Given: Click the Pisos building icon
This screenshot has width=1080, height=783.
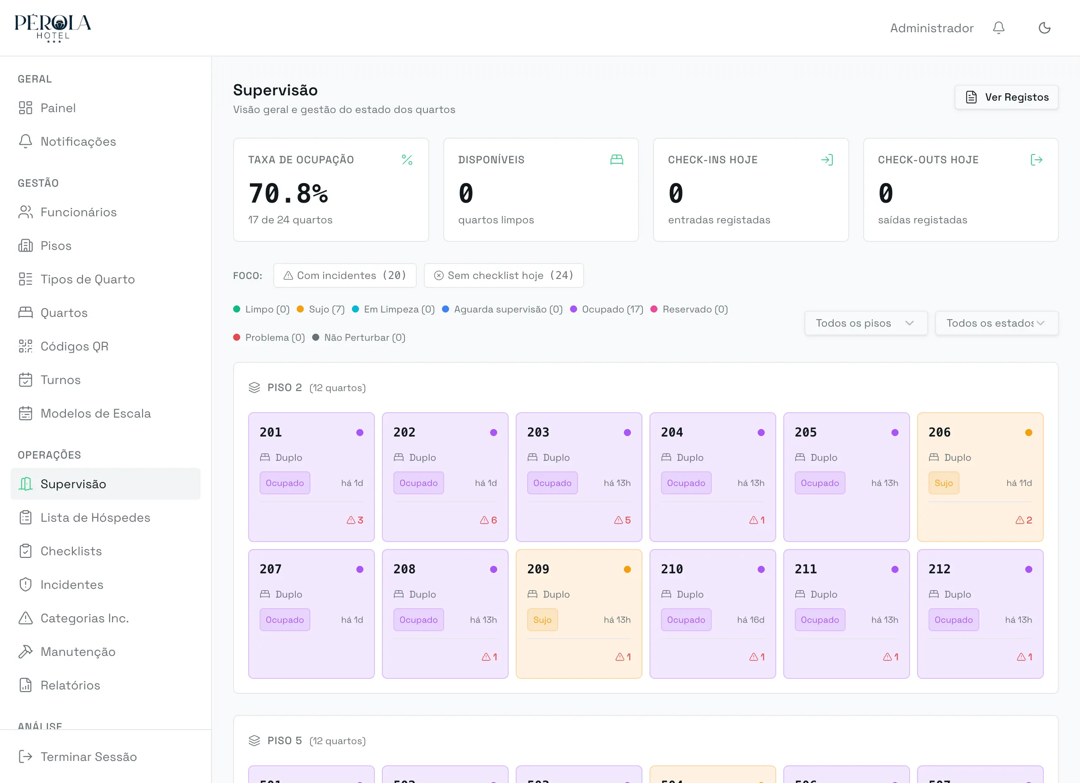Looking at the screenshot, I should point(25,245).
